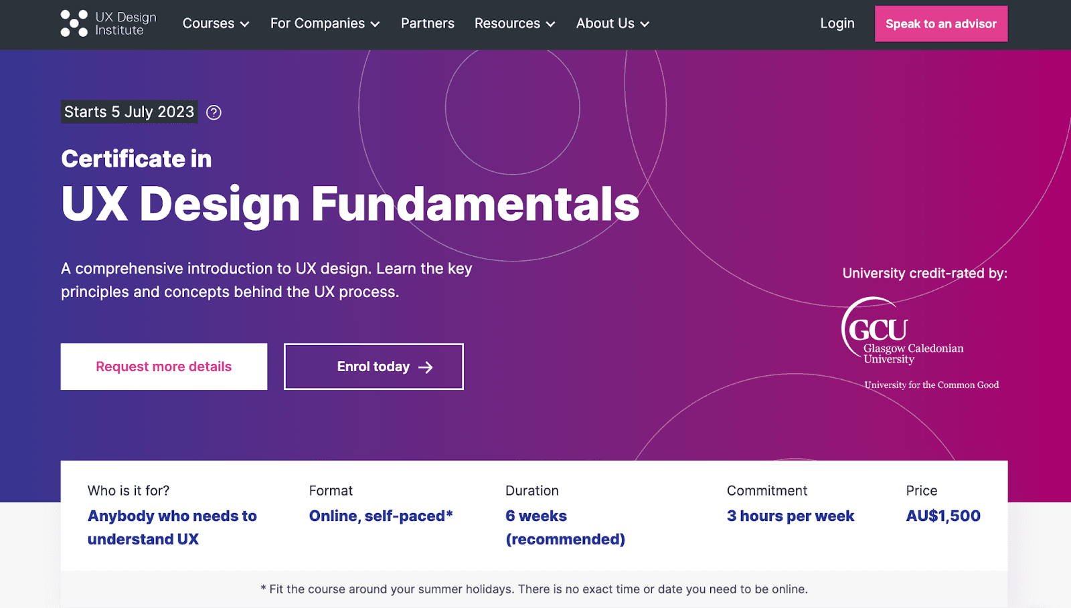1071x608 pixels.
Task: Click the Speak to an advisor button
Action: click(940, 23)
